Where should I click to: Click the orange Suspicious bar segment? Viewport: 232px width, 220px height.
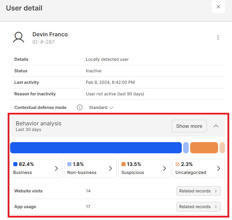click(x=204, y=148)
